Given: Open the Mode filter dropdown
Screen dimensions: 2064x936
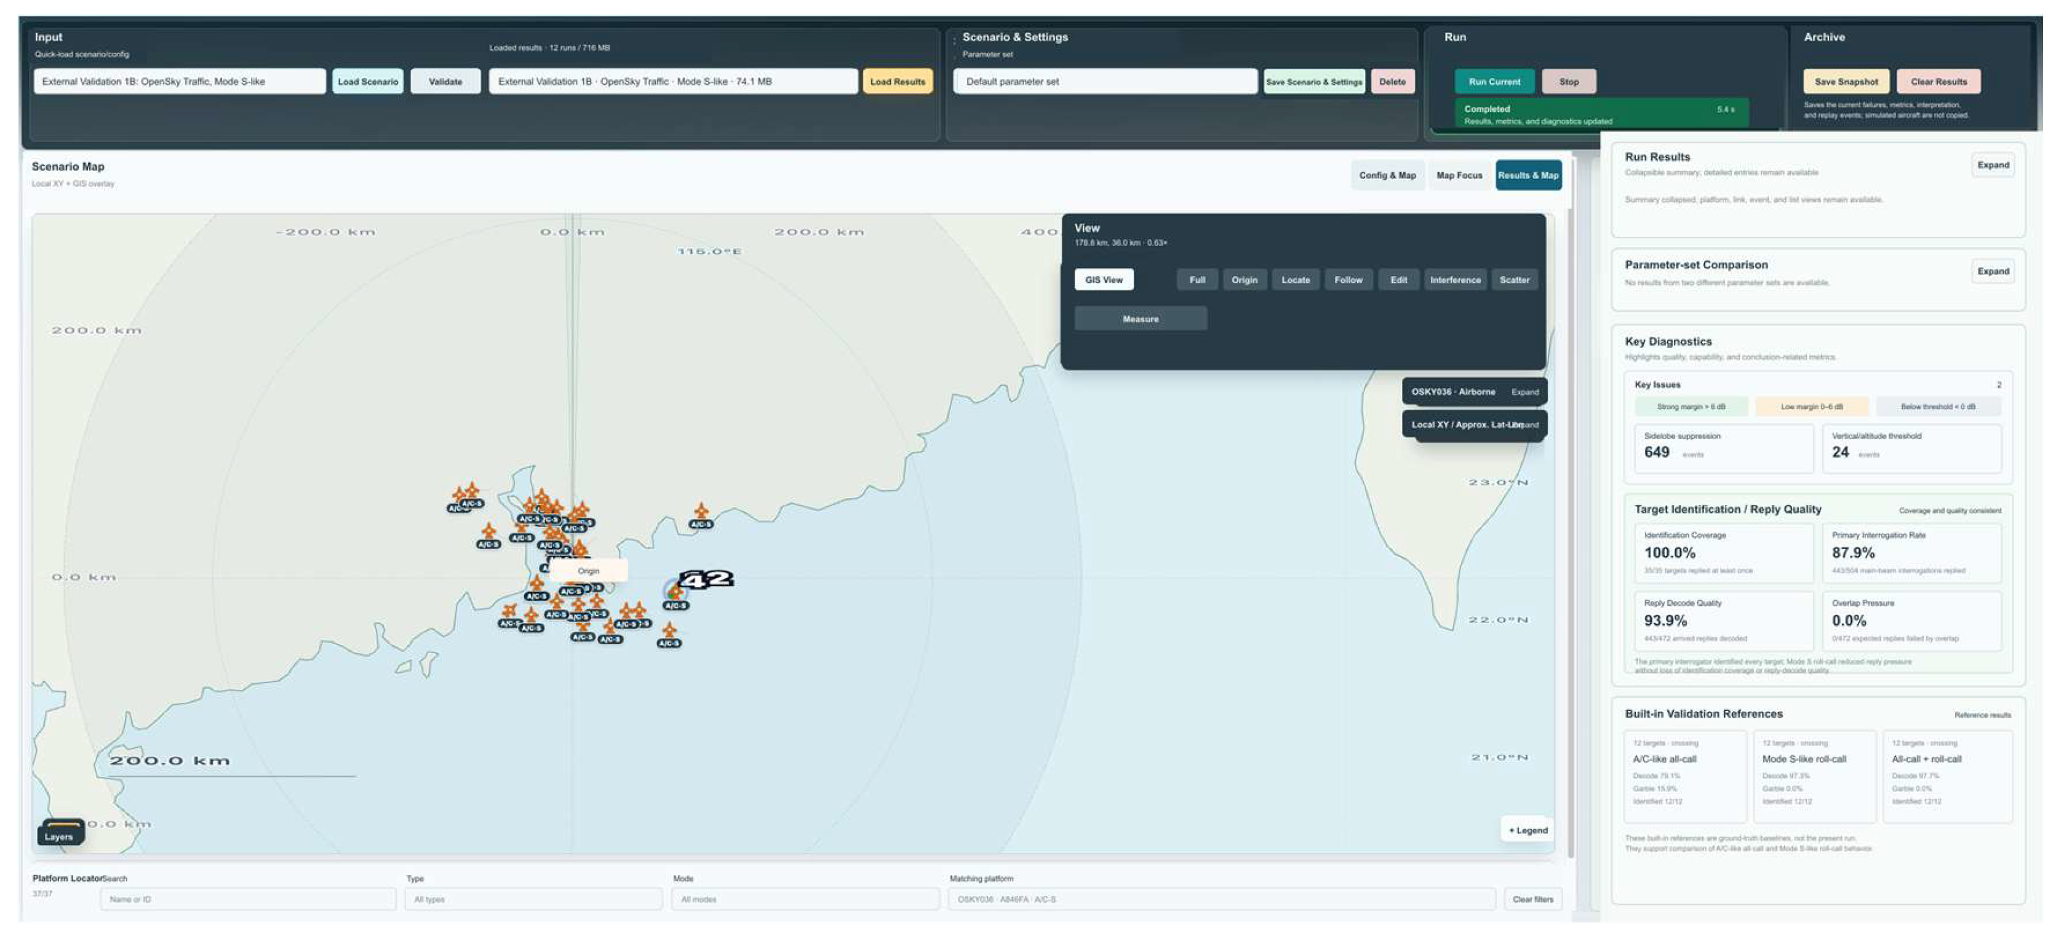Looking at the screenshot, I should (x=805, y=899).
